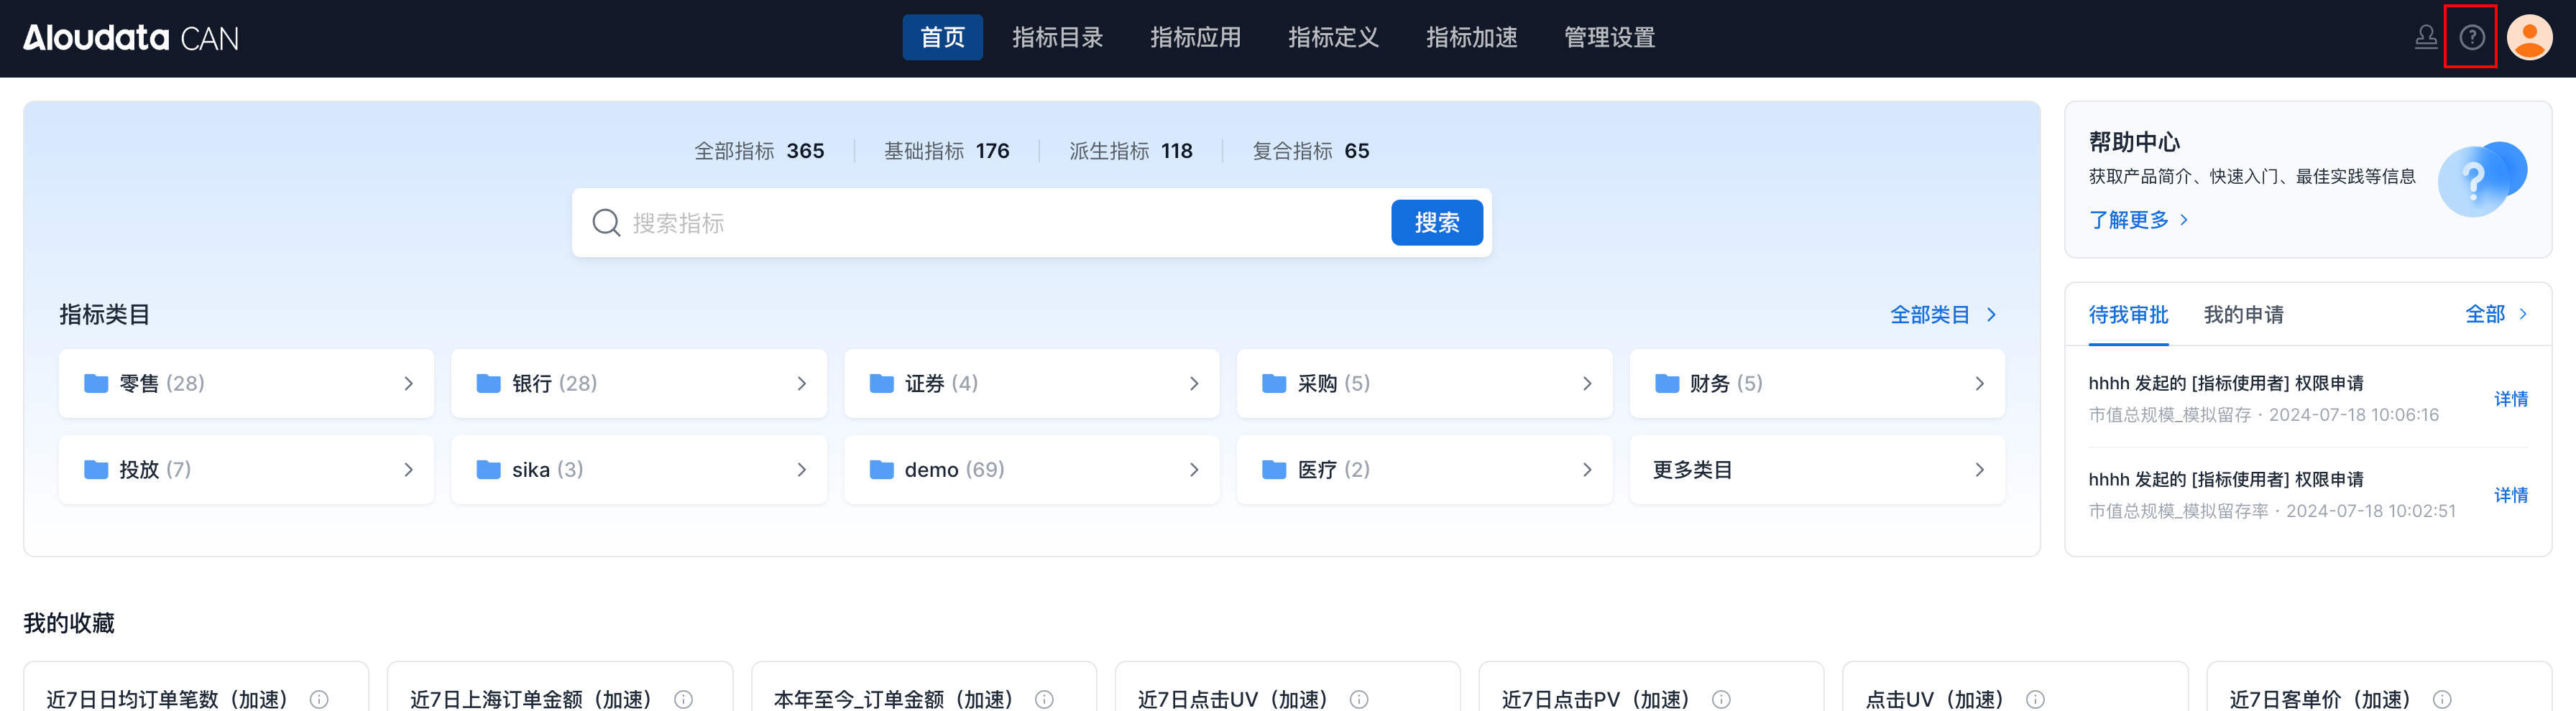
Task: Open 详情 for the 模拟留存率 request
Action: (x=2510, y=496)
